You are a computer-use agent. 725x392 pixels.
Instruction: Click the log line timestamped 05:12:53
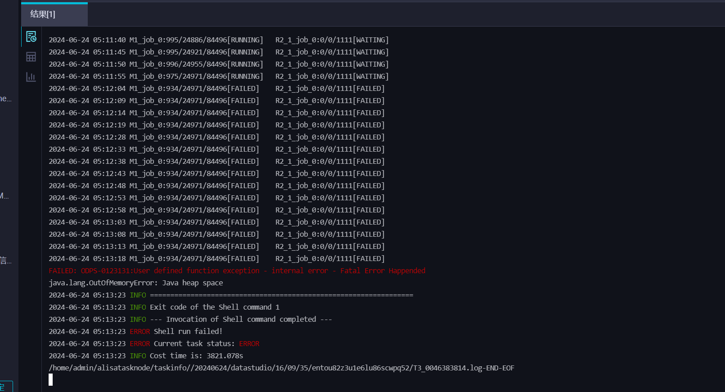pos(216,198)
